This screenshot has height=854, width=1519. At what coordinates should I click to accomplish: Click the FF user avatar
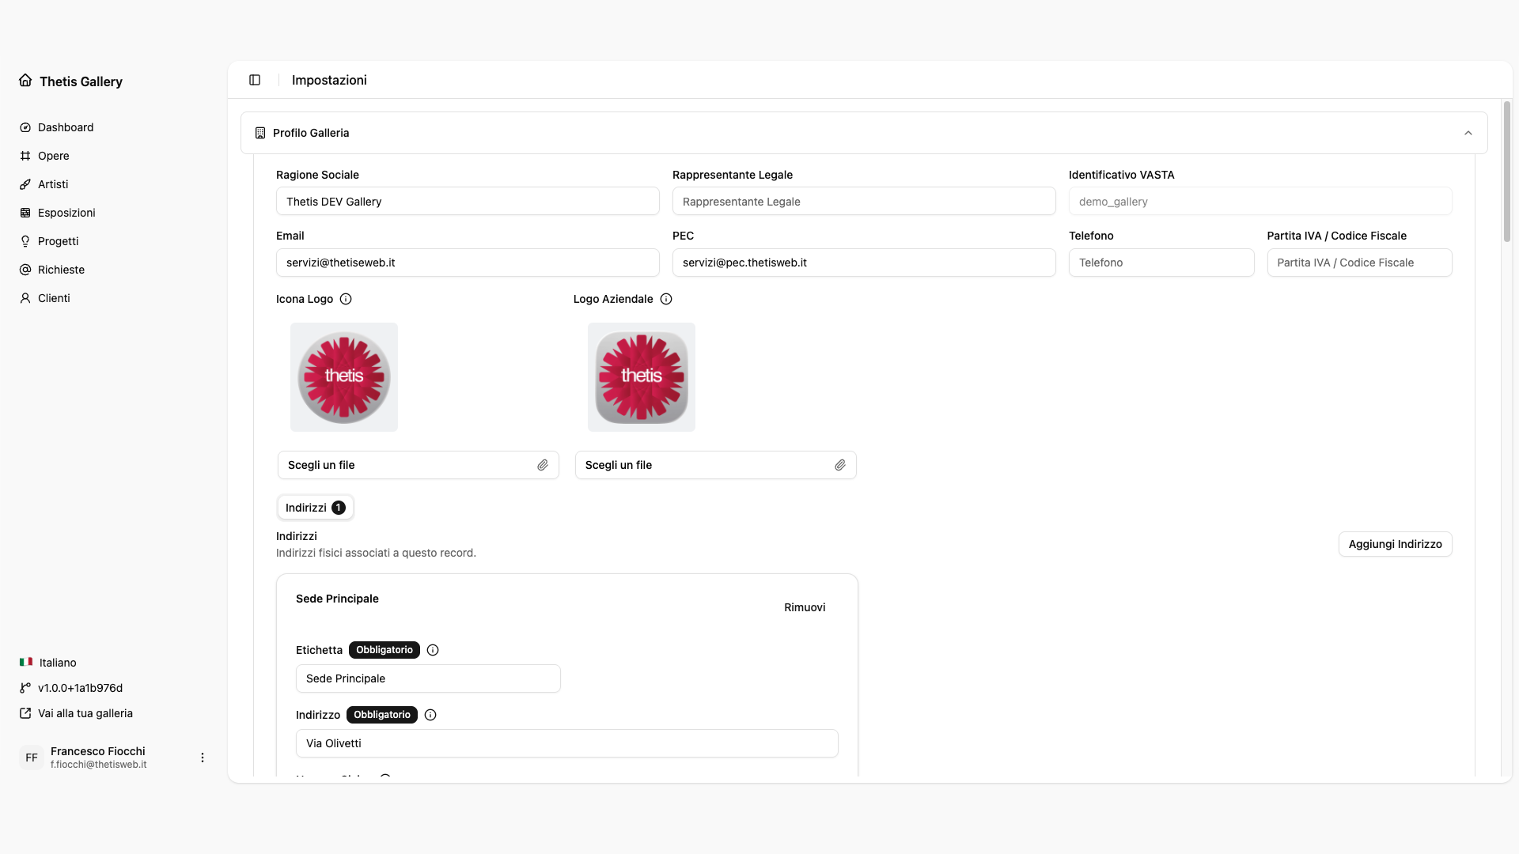[x=32, y=758]
